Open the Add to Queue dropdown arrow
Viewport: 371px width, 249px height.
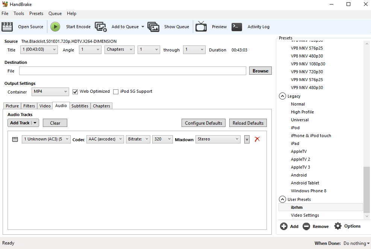click(143, 27)
